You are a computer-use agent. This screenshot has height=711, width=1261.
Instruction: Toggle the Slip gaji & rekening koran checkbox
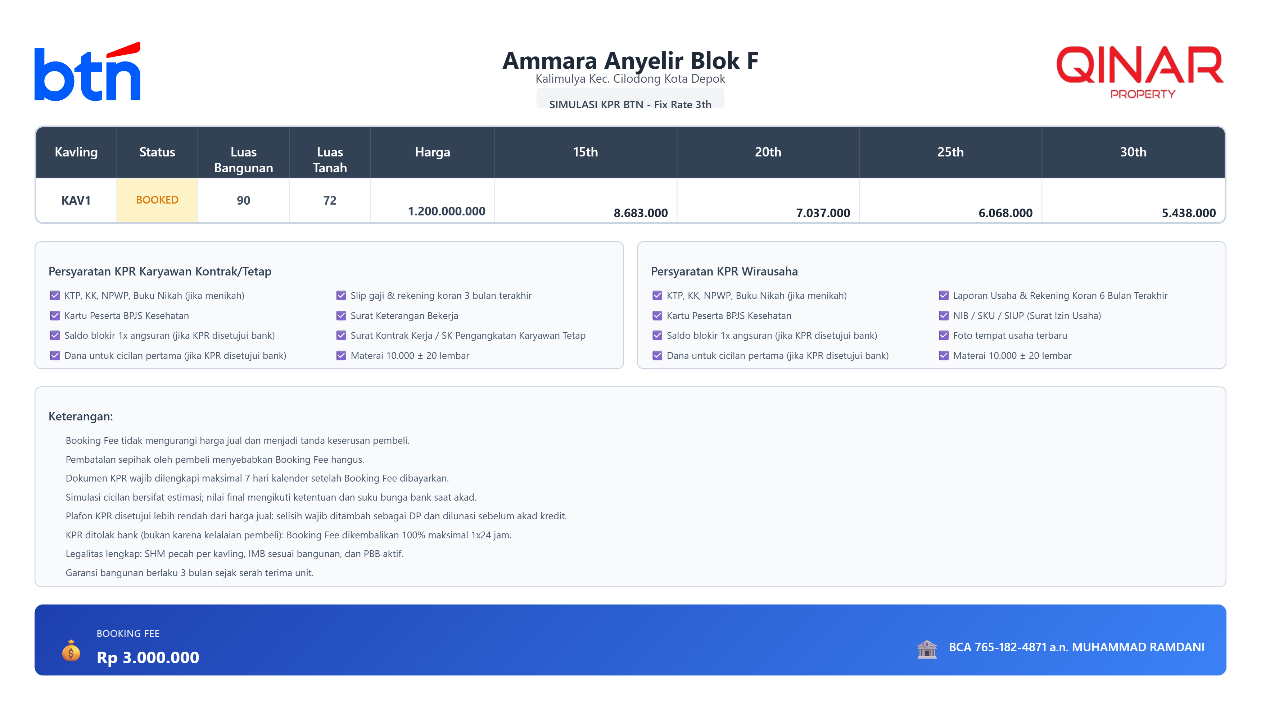pyautogui.click(x=341, y=296)
